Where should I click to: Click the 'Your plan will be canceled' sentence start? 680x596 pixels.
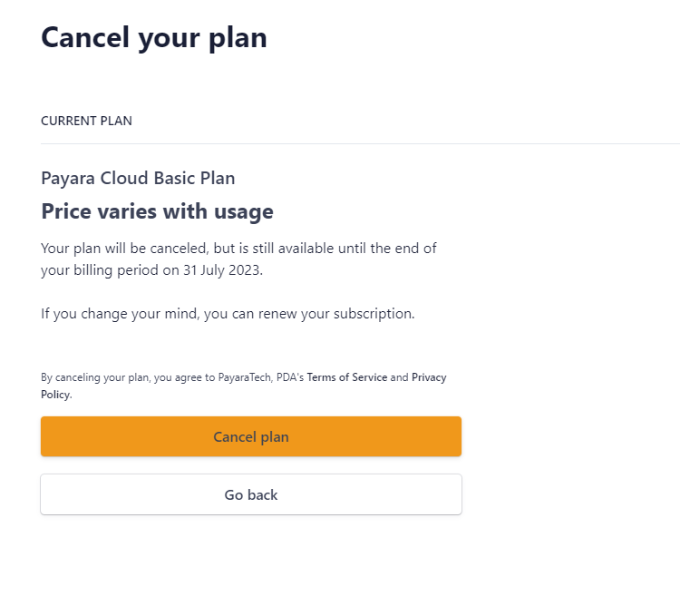pos(125,249)
